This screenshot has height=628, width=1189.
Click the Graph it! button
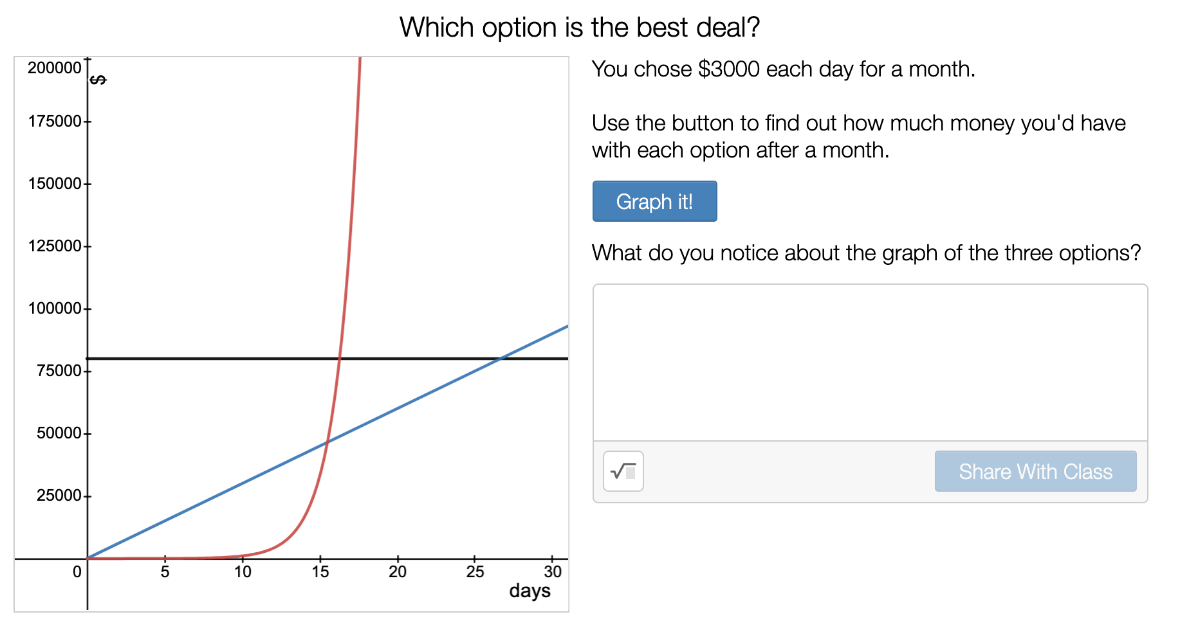[654, 201]
